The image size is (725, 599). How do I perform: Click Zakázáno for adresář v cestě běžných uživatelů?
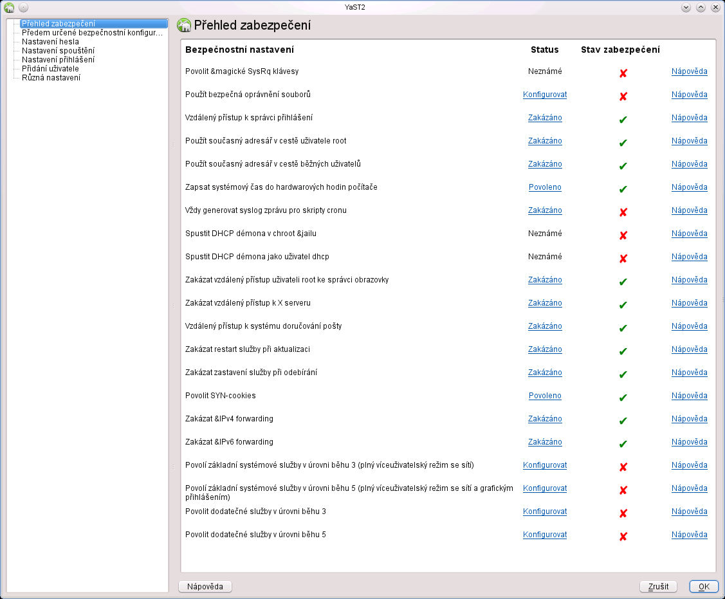[x=545, y=163]
